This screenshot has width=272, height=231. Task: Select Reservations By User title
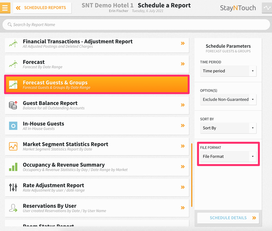point(50,206)
